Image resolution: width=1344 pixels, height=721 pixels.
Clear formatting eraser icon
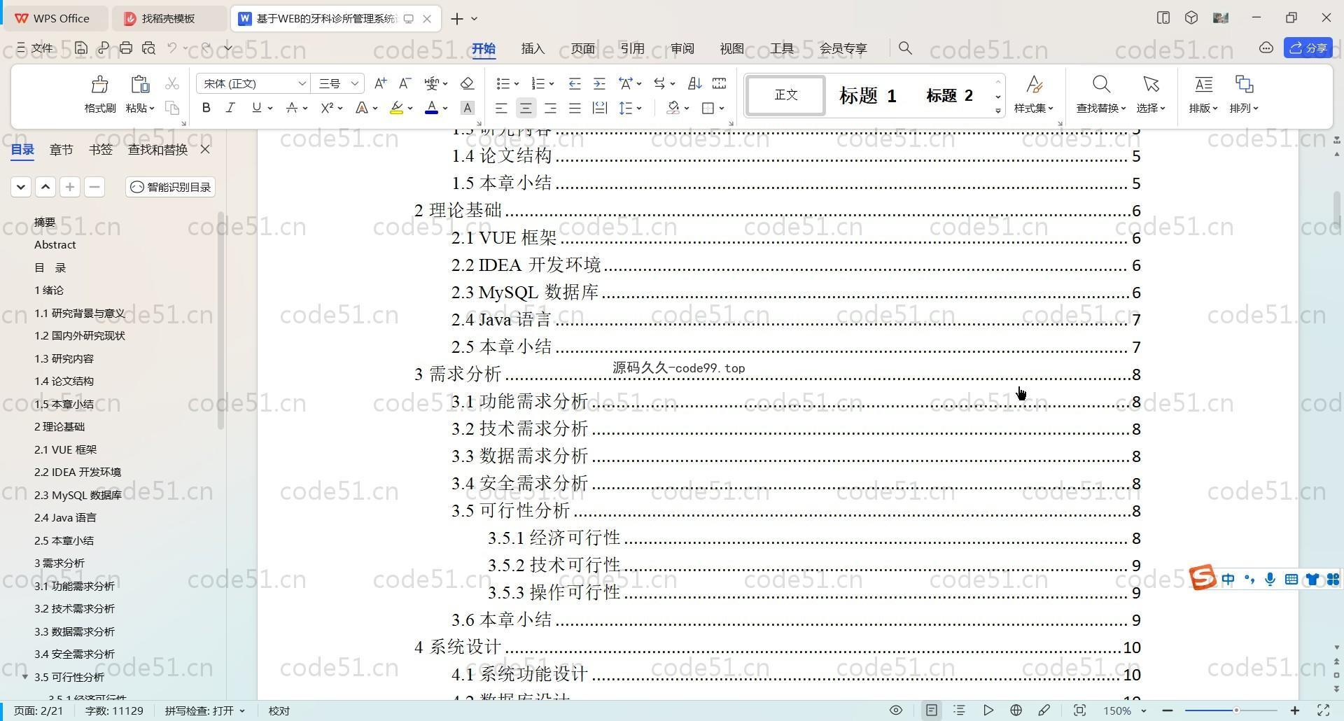[468, 83]
